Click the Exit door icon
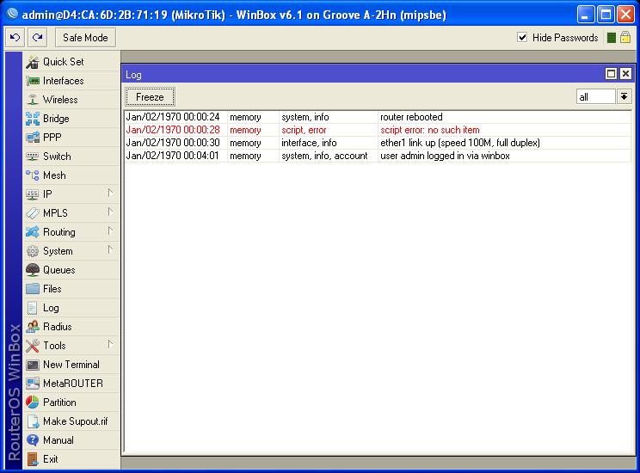 (33, 459)
